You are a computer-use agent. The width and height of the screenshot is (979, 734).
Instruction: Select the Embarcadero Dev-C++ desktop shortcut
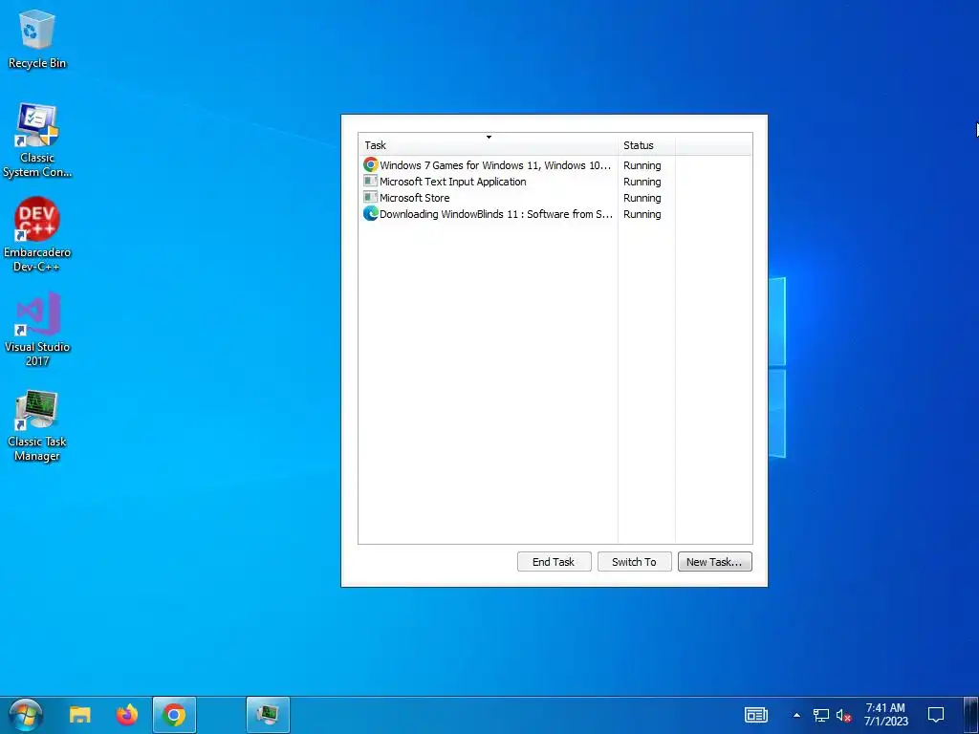point(37,235)
